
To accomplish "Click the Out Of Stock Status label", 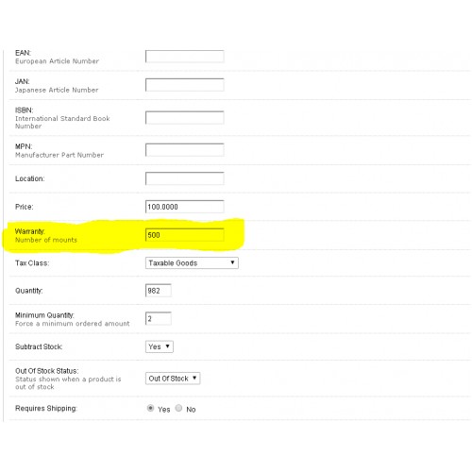I will (47, 371).
